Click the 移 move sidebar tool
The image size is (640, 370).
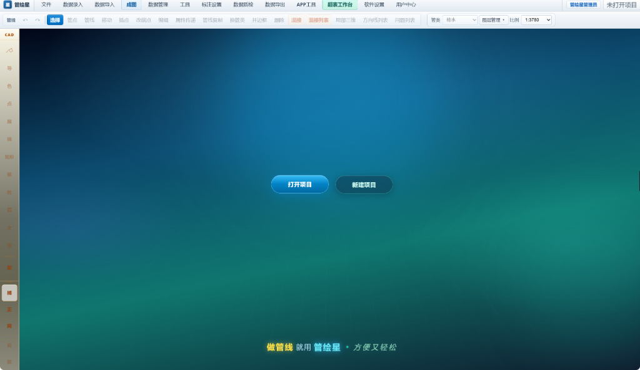[9, 175]
